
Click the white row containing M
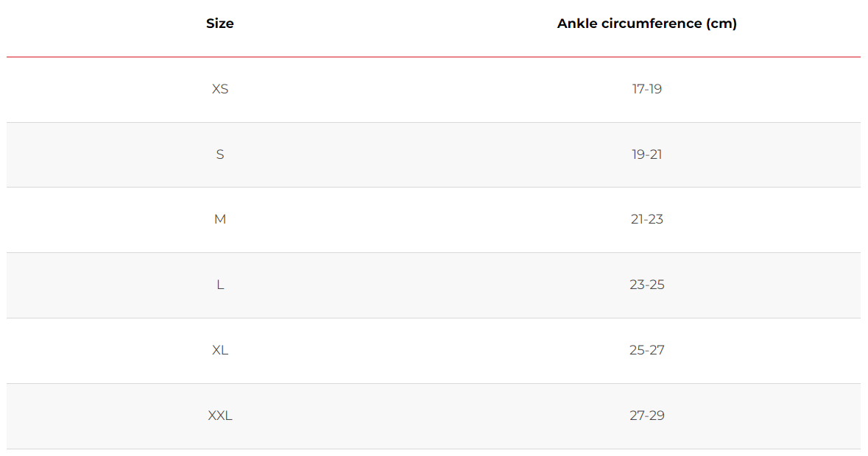click(434, 220)
